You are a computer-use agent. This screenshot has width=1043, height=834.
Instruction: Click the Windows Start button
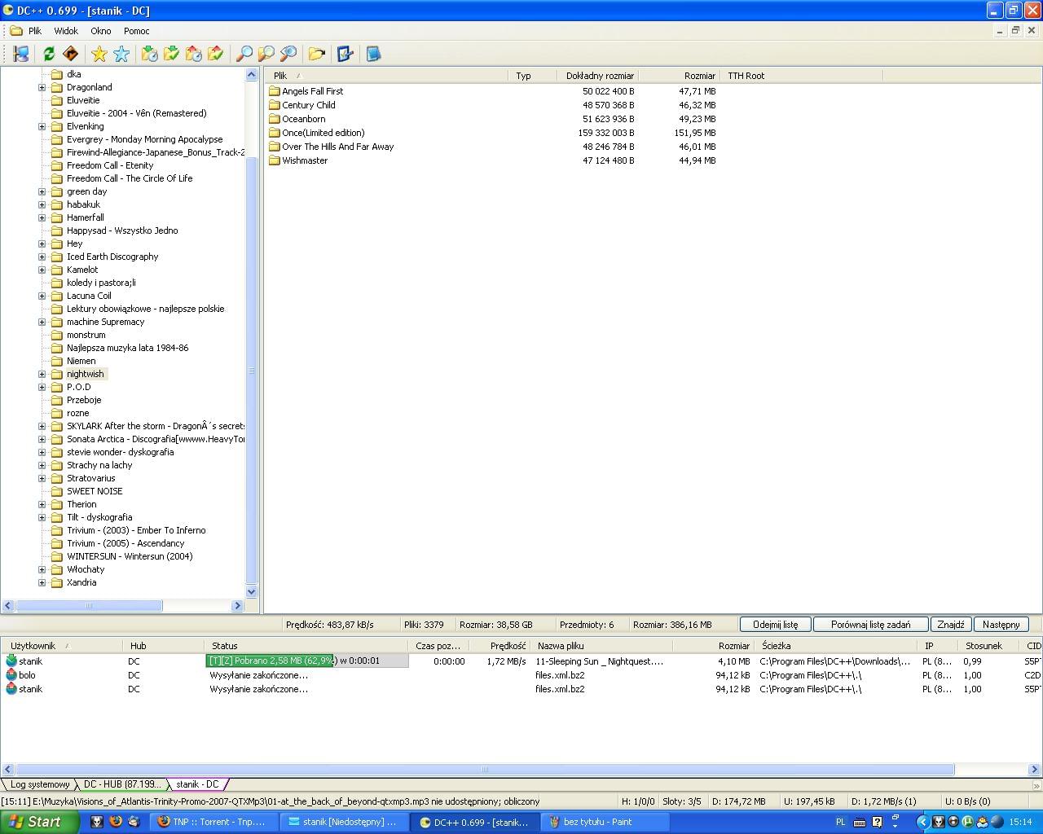pyautogui.click(x=39, y=822)
